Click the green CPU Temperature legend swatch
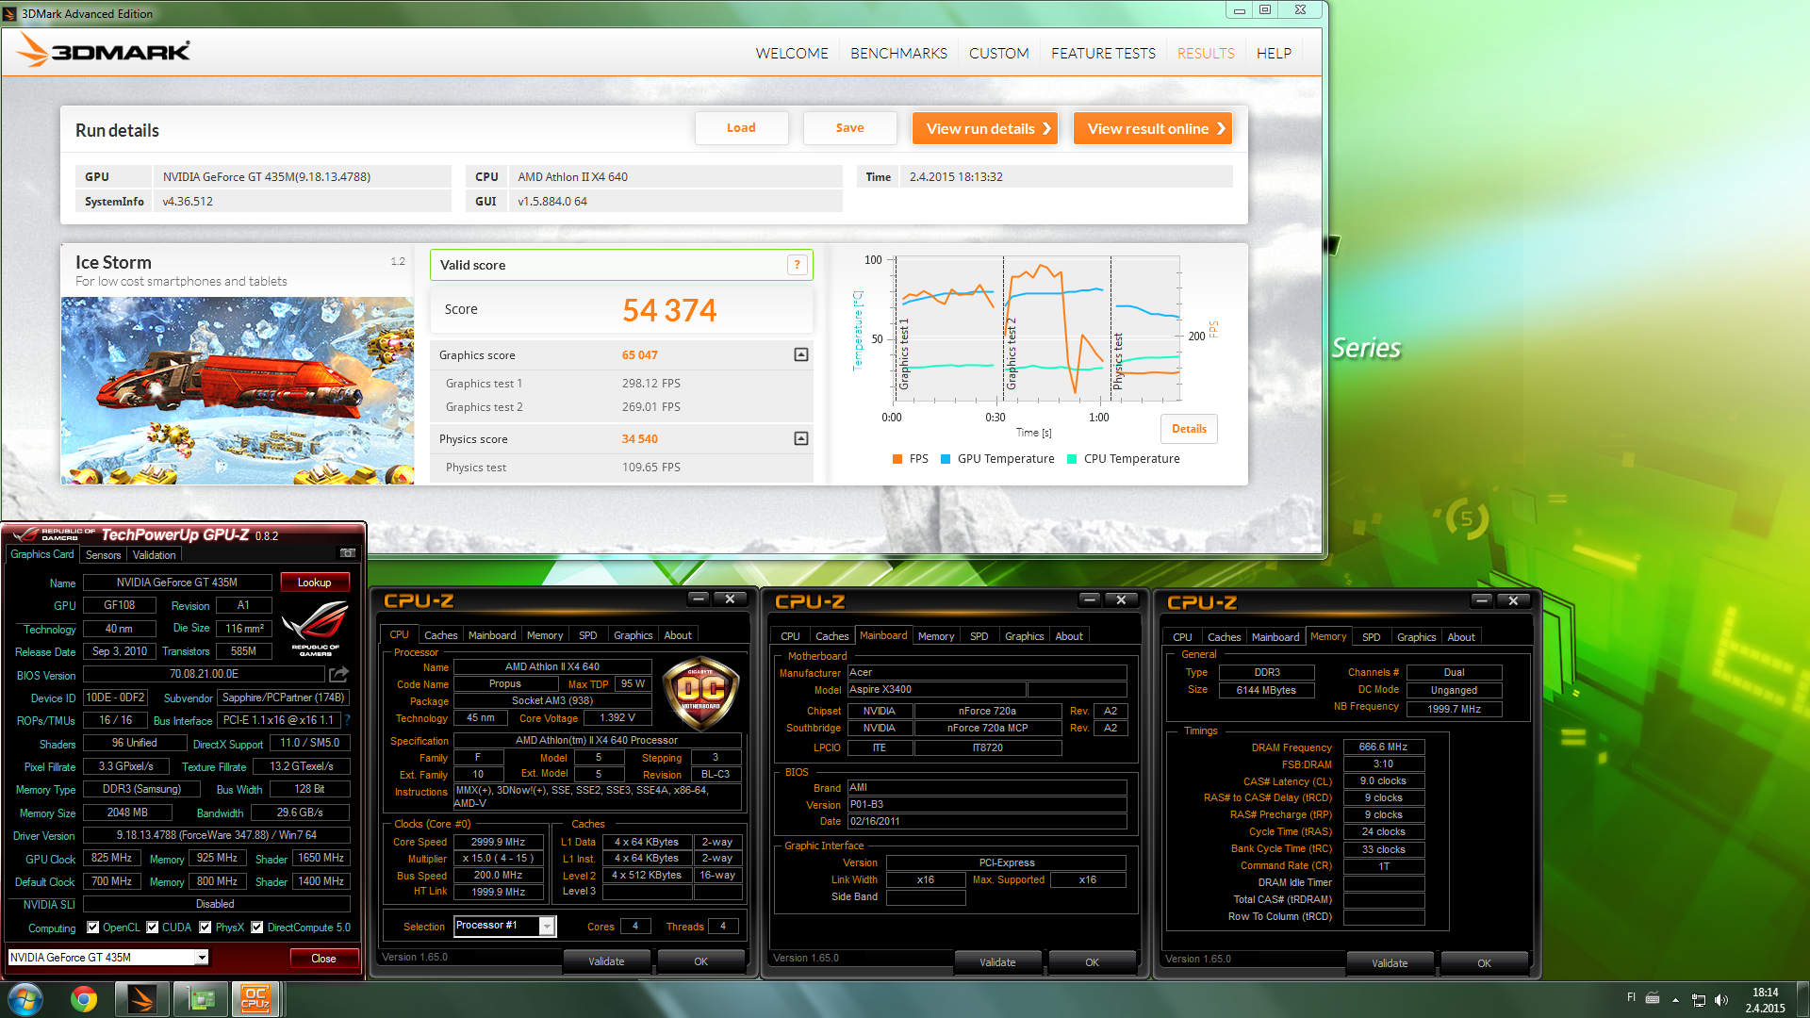The height and width of the screenshot is (1018, 1810). [1072, 459]
